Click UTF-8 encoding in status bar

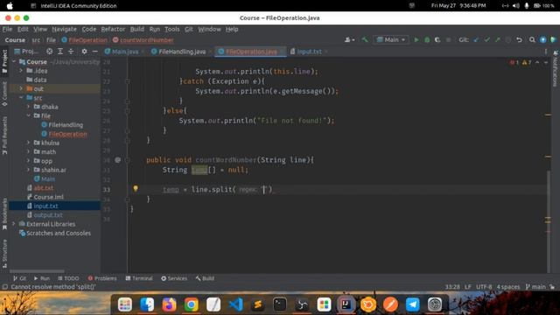pos(484,287)
